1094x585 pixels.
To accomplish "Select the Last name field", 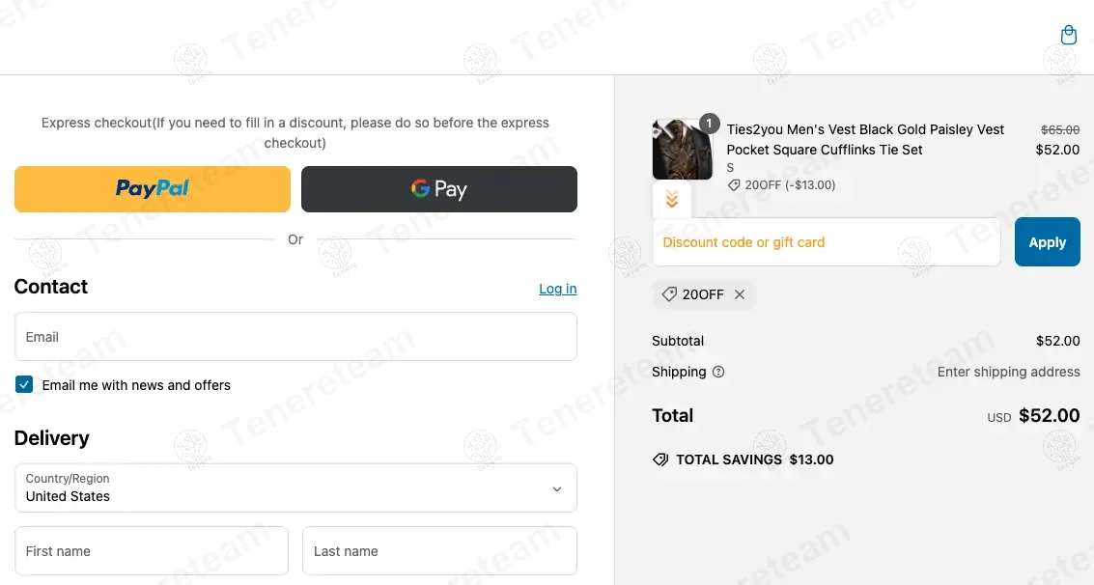I will [439, 551].
